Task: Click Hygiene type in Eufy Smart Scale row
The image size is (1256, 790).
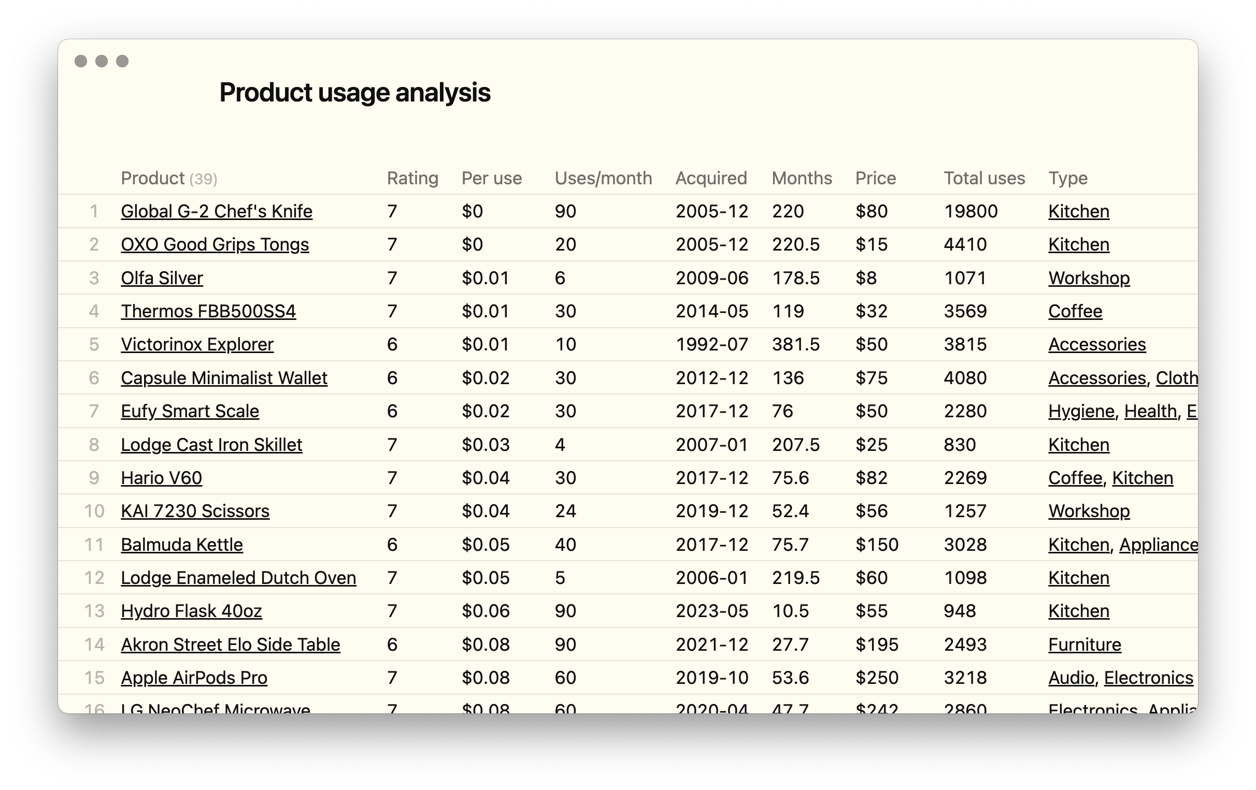Action: pyautogui.click(x=1081, y=411)
